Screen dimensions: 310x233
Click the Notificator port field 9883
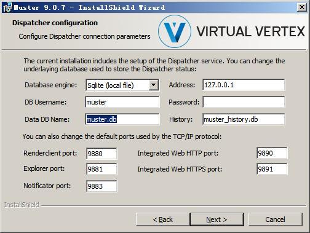[101, 186]
